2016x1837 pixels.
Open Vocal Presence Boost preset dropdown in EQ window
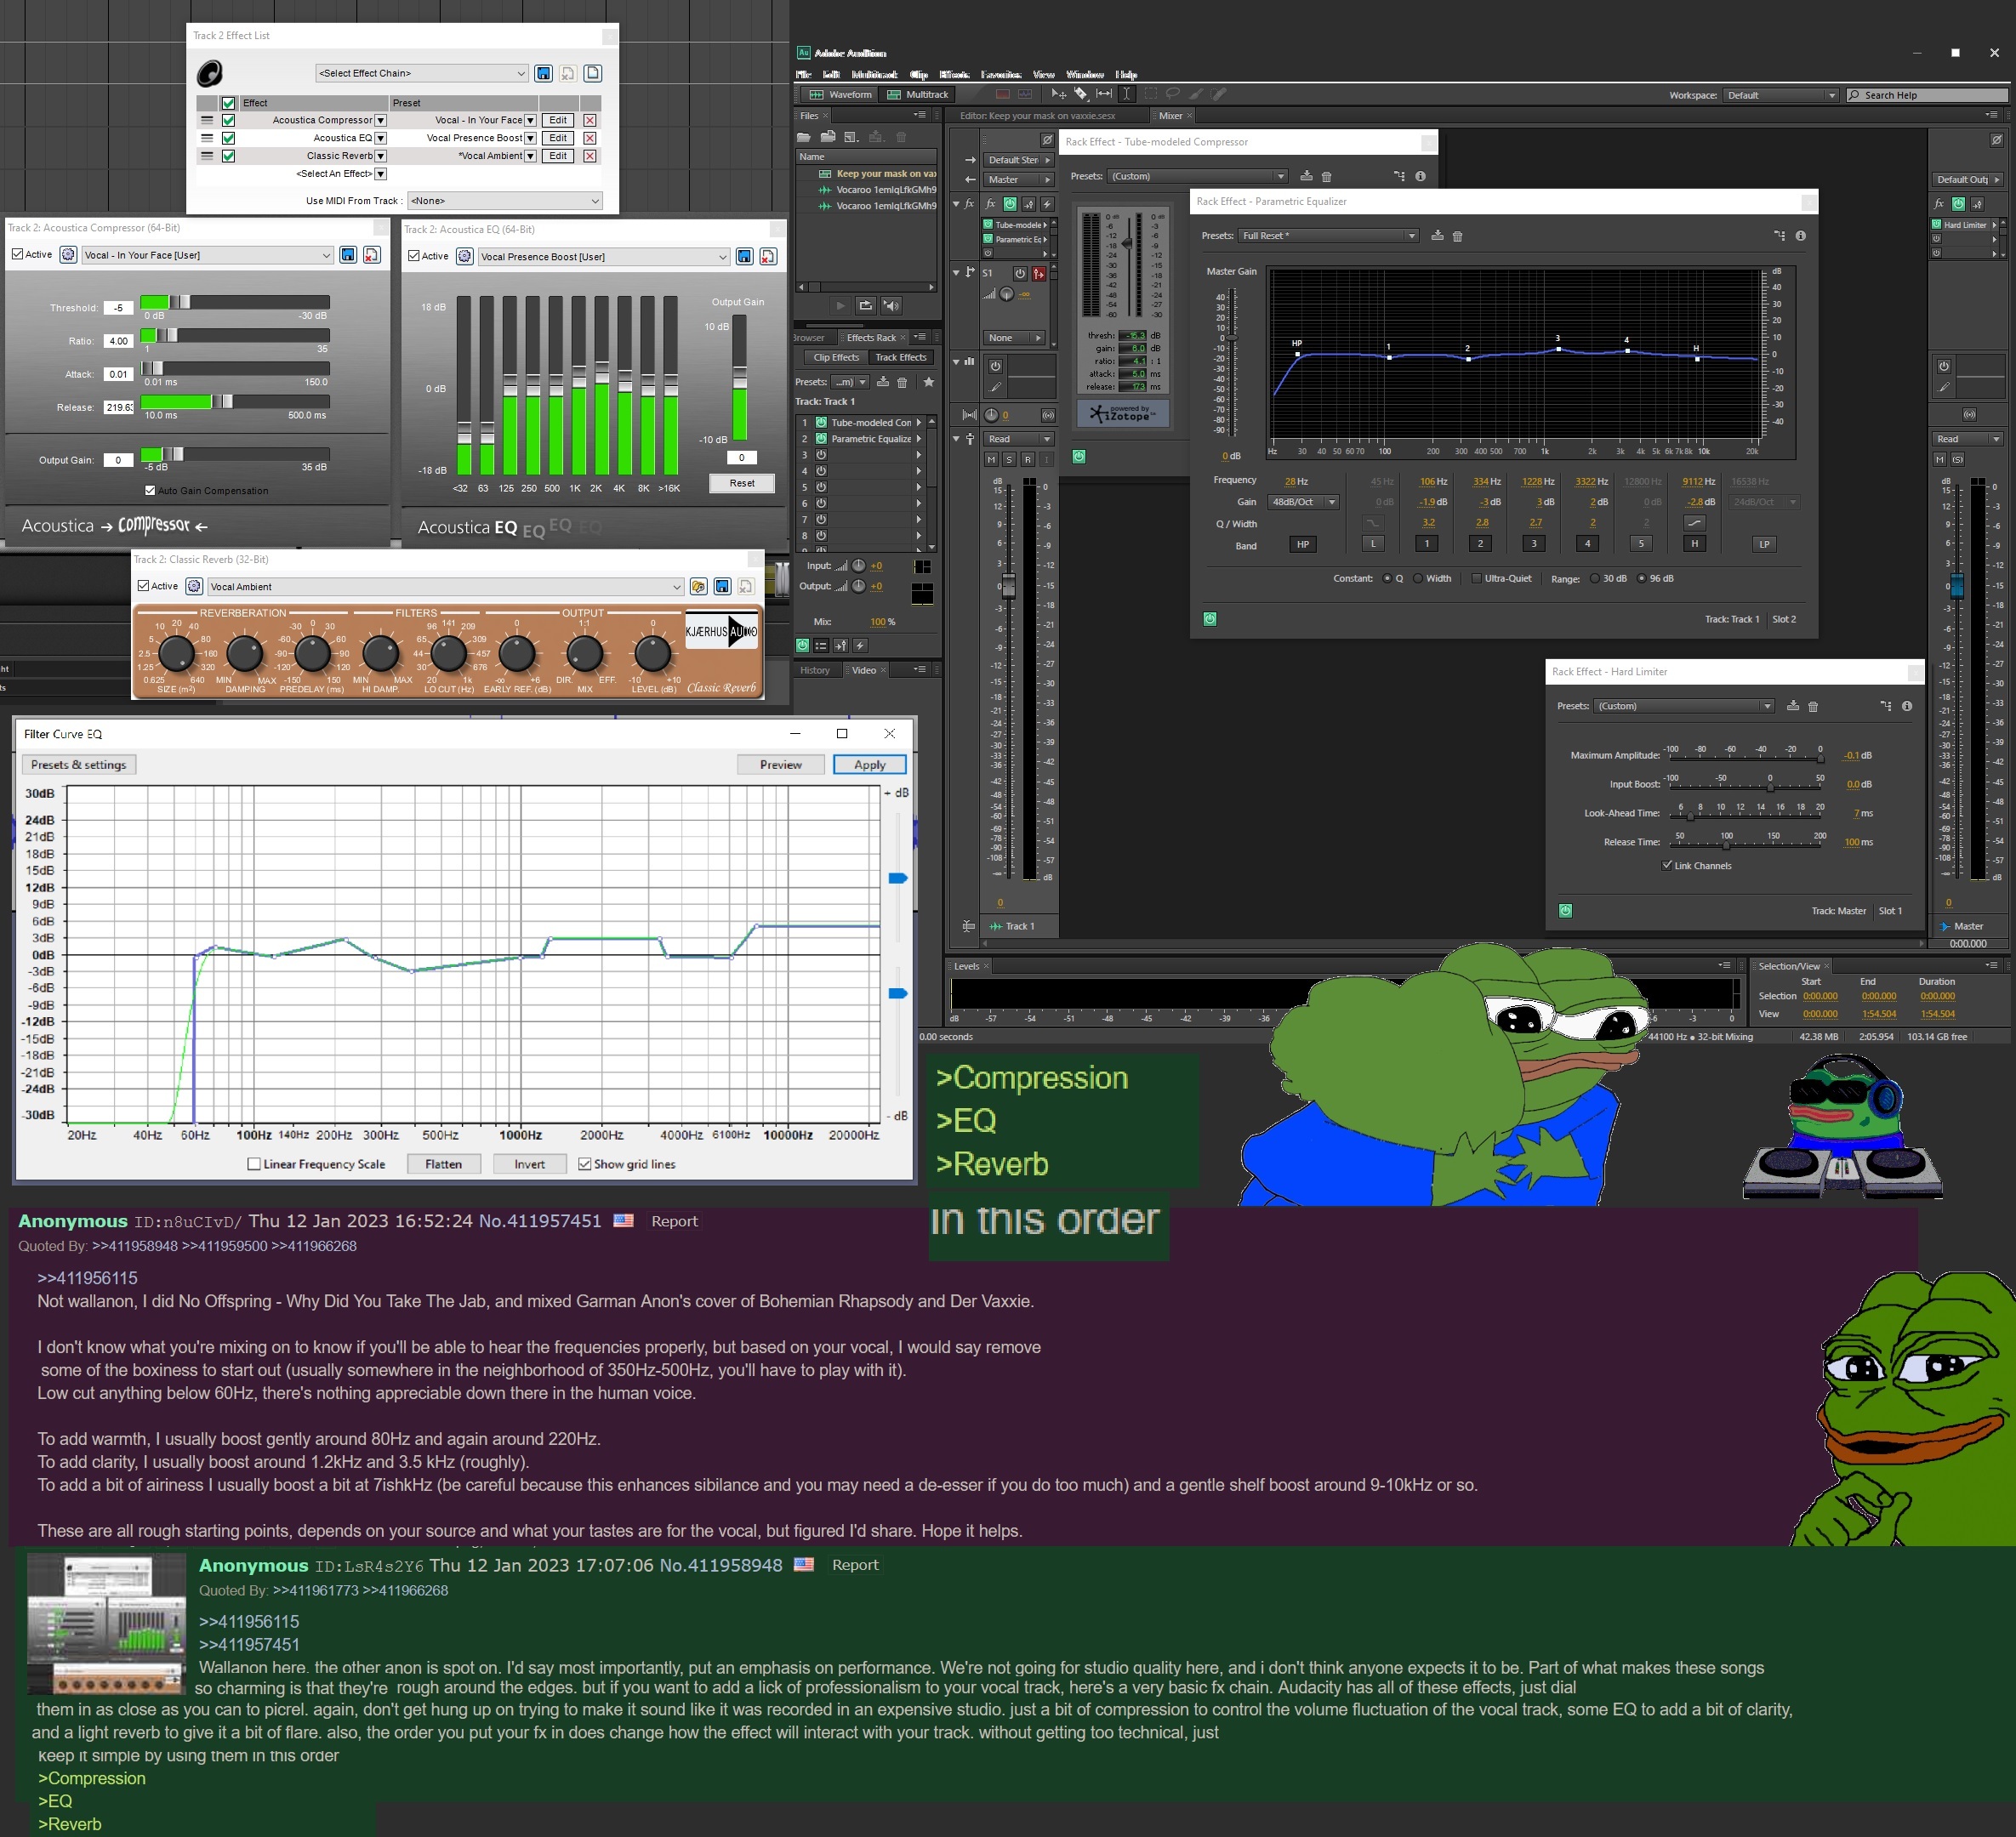[604, 257]
